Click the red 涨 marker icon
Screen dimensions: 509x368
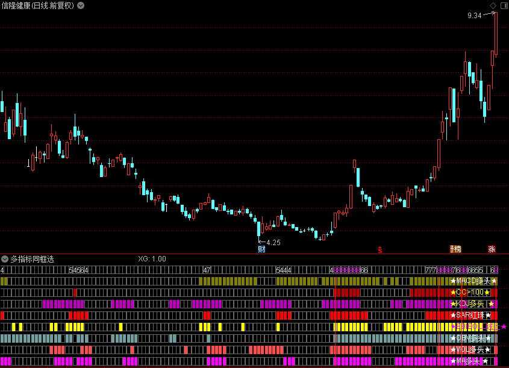[492, 249]
